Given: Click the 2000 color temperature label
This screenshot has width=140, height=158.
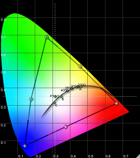Looking at the screenshot, I should click(82, 85).
